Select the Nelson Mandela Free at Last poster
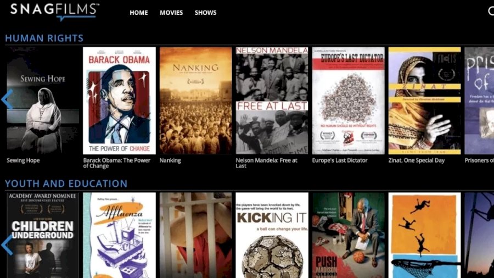The height and width of the screenshot is (278, 494). [x=272, y=101]
